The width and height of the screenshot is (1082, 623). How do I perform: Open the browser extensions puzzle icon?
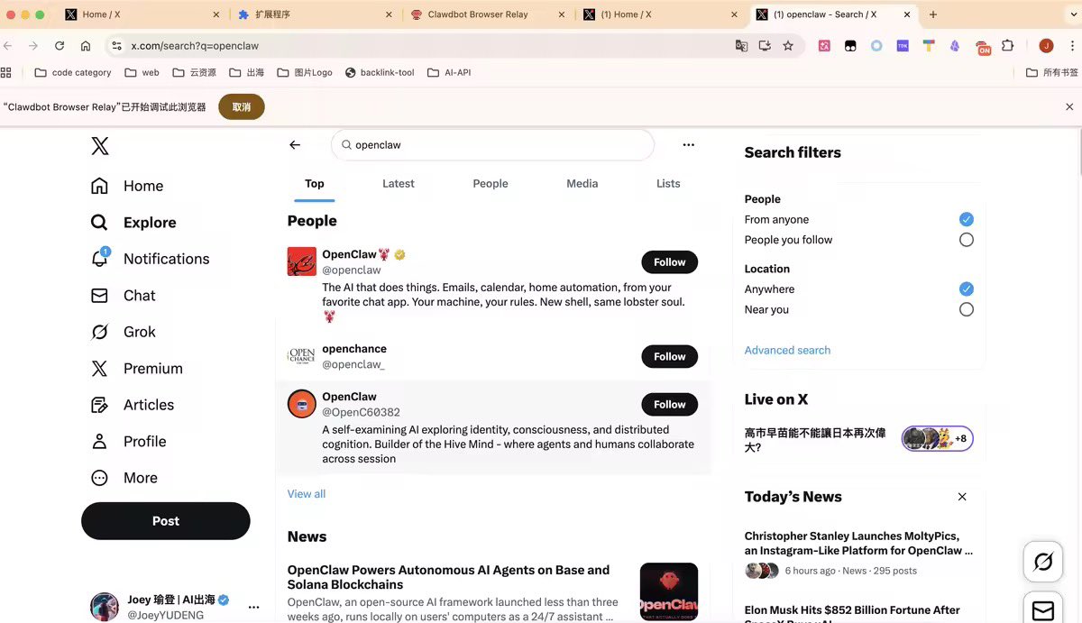(x=1008, y=45)
